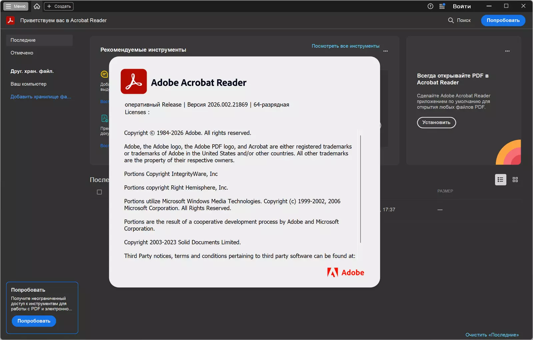Click Войти to sign in
The height and width of the screenshot is (340, 533).
[x=462, y=6]
